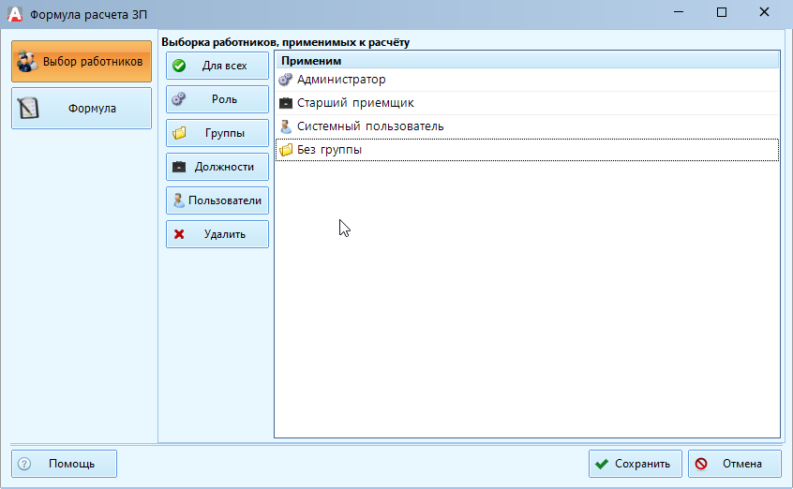The image size is (793, 489).
Task: Click the question mark icon on Помощь
Action: 25,464
